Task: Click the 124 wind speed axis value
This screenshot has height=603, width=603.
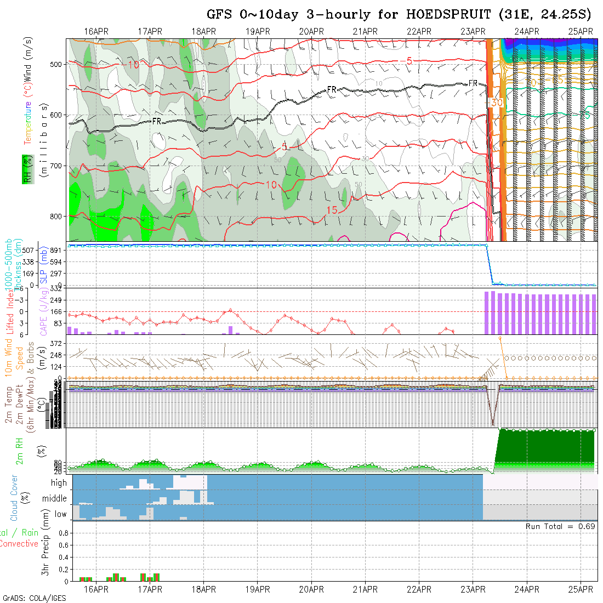Action: tap(56, 367)
